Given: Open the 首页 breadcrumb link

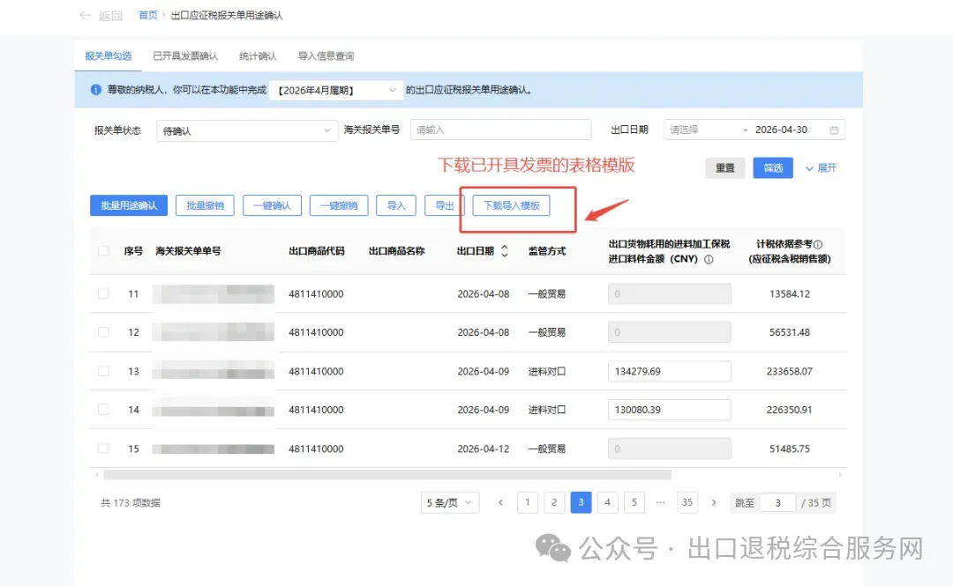Looking at the screenshot, I should pyautogui.click(x=147, y=15).
